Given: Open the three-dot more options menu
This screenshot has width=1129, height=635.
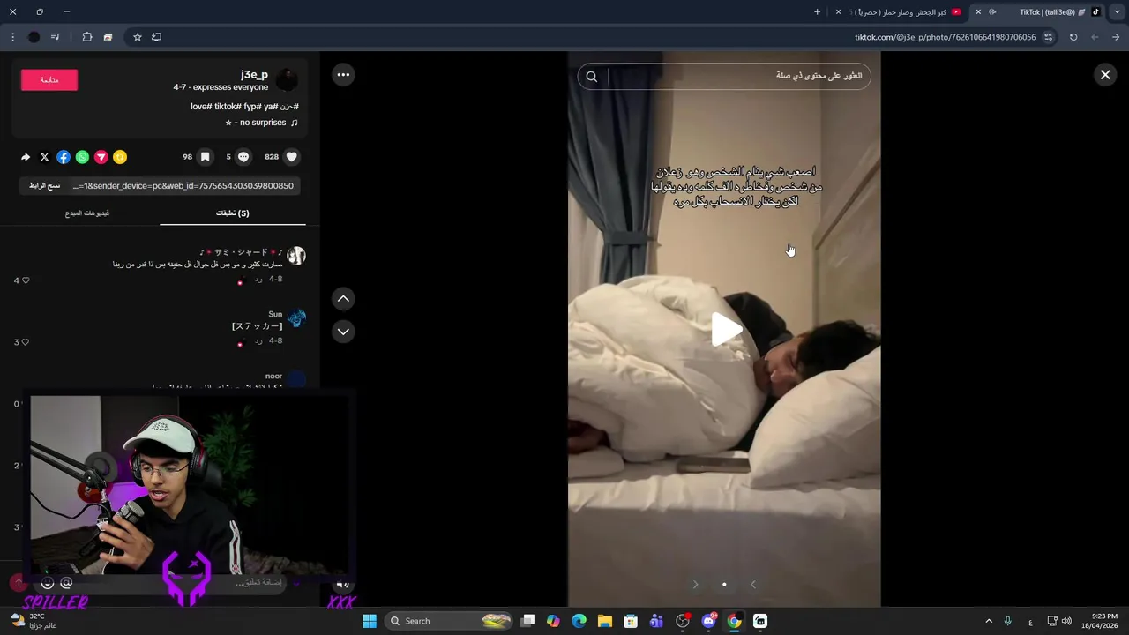Looking at the screenshot, I should pos(343,75).
